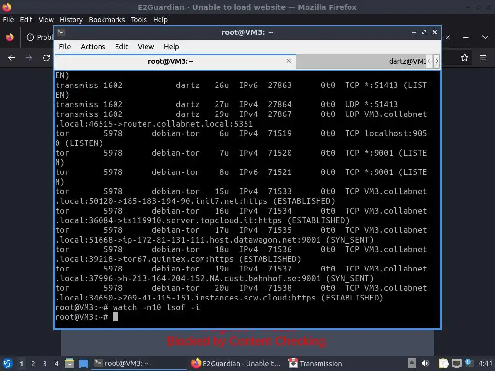
Task: Switch to workspace 3
Action: click(x=45, y=364)
